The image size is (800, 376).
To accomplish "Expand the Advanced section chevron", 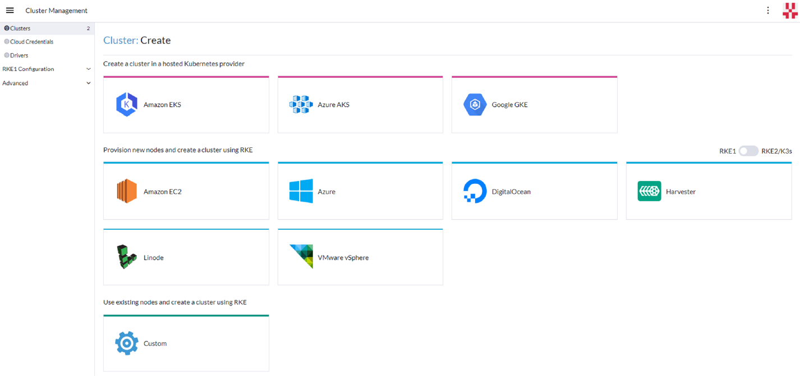I will (88, 83).
